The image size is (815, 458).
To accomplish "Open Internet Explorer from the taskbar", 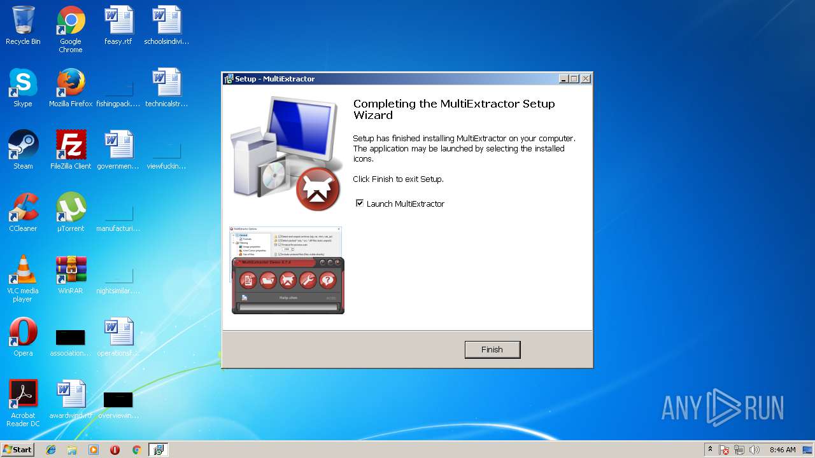I will pyautogui.click(x=51, y=450).
